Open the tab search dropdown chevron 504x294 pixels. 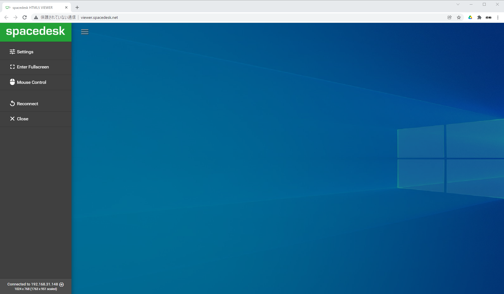458,4
